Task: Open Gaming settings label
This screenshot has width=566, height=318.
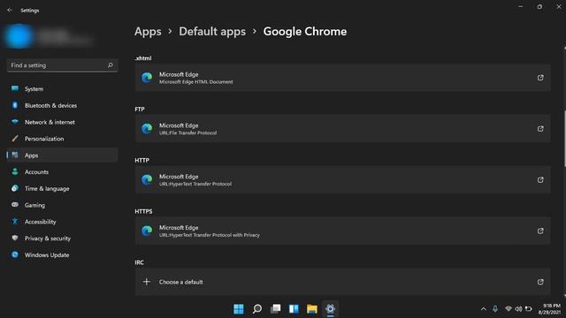Action: point(34,205)
